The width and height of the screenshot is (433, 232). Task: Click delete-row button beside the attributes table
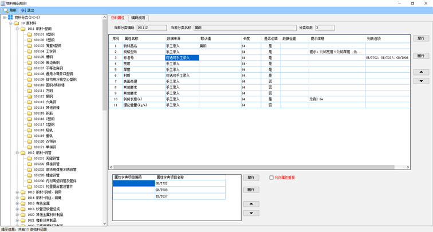point(421,56)
